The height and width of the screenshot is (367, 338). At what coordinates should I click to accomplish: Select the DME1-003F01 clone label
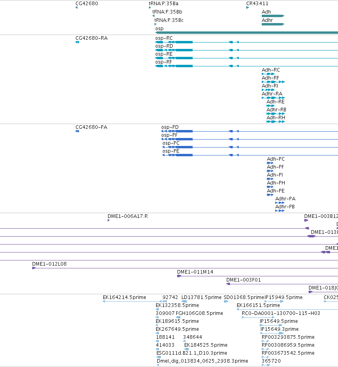point(243,280)
